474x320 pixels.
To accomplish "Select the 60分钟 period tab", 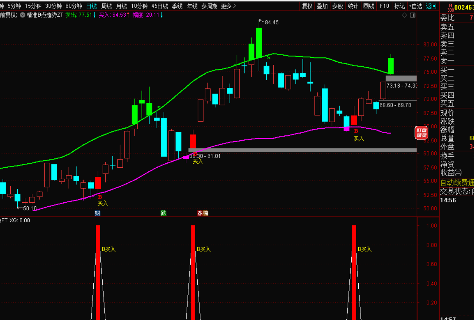I will (74, 6).
